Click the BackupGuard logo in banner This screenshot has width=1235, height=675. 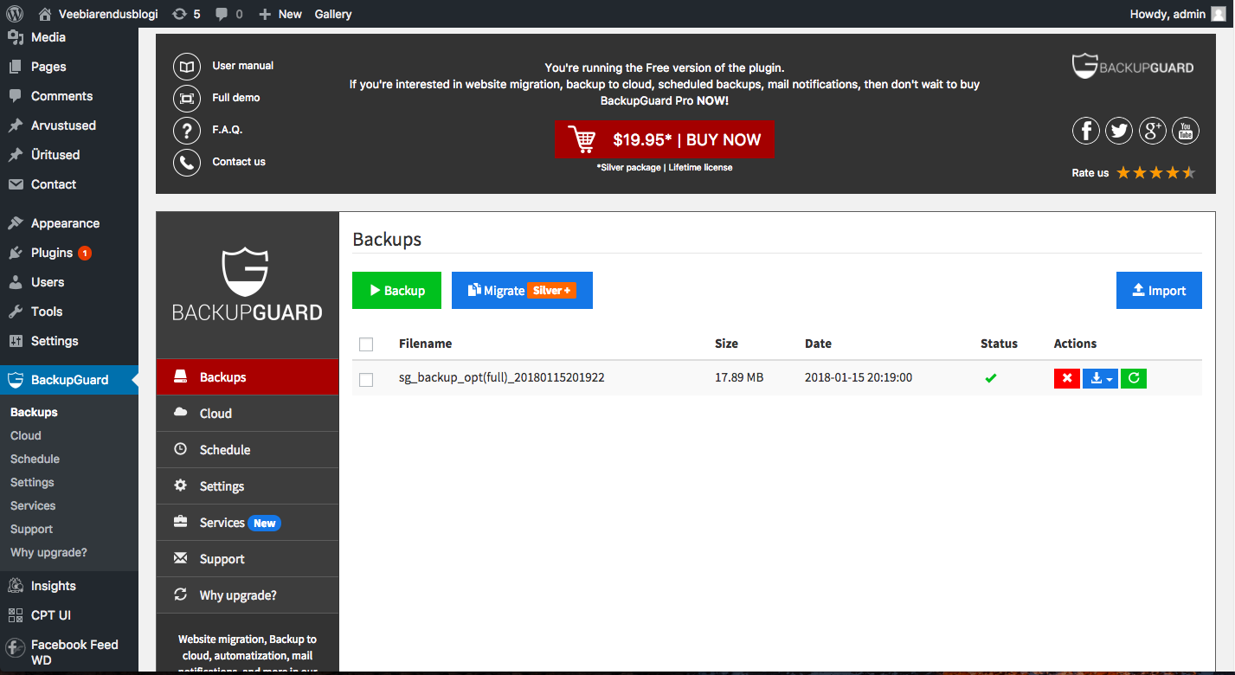(x=1133, y=67)
